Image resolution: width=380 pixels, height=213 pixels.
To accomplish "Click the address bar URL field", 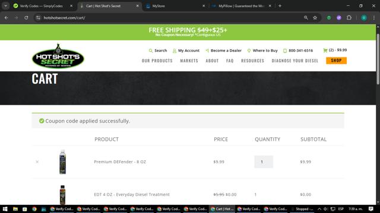I will pos(170,18).
